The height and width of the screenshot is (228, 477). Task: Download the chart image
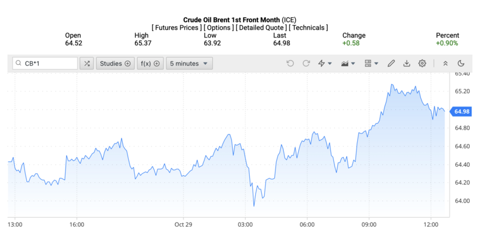407,64
